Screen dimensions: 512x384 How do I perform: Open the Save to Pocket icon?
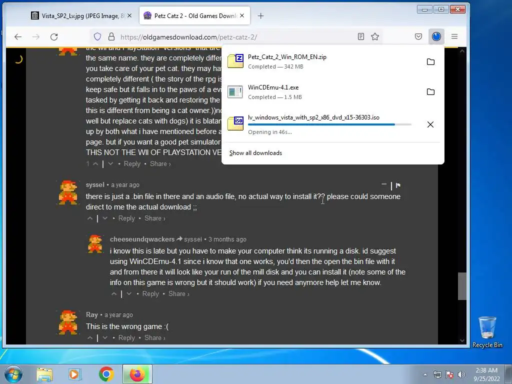[x=418, y=36]
